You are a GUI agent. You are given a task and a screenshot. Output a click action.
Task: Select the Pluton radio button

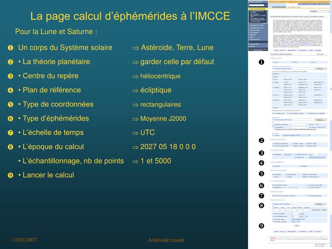point(273,108)
